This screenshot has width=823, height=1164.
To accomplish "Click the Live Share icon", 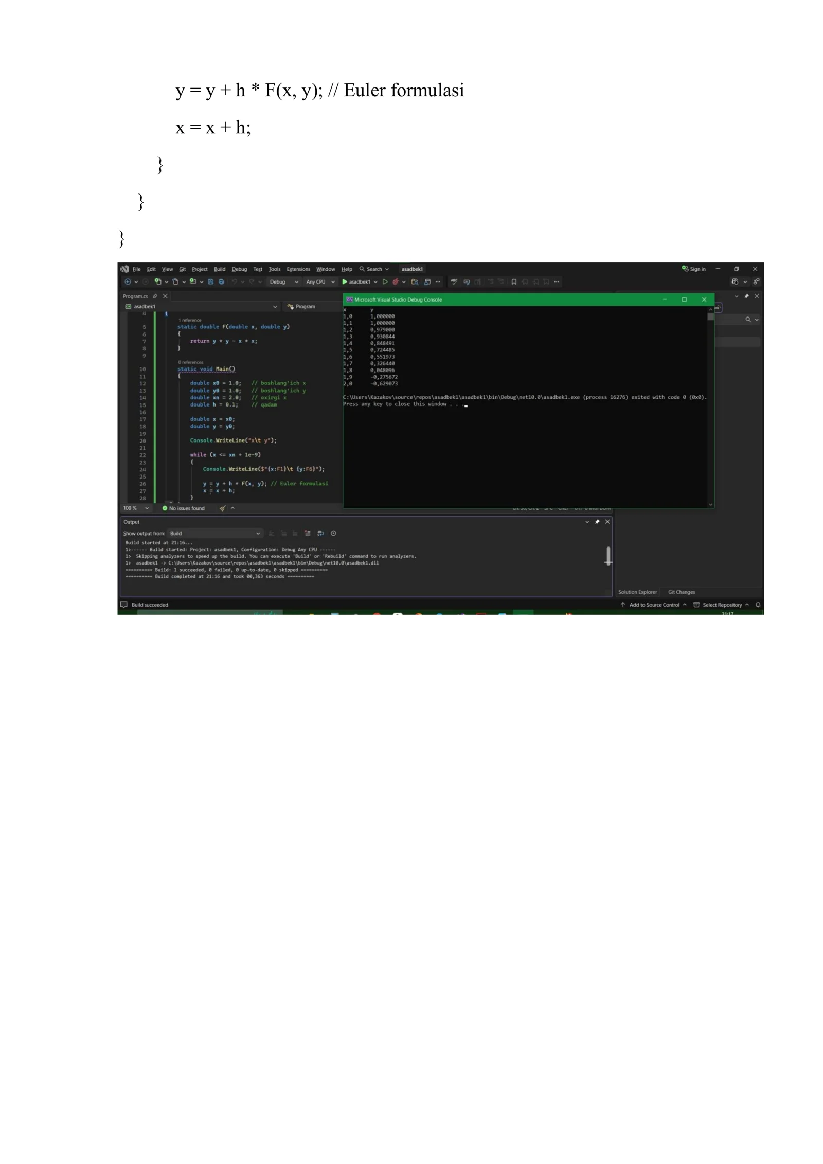I will (756, 282).
